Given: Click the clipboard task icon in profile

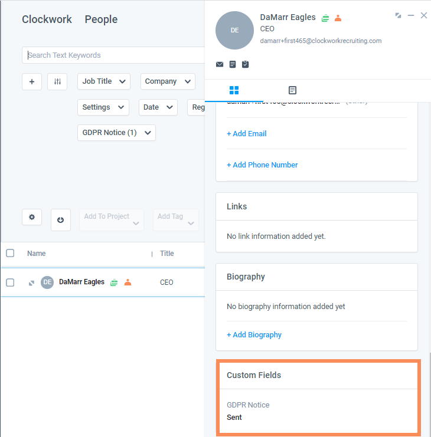Looking at the screenshot, I should 245,64.
